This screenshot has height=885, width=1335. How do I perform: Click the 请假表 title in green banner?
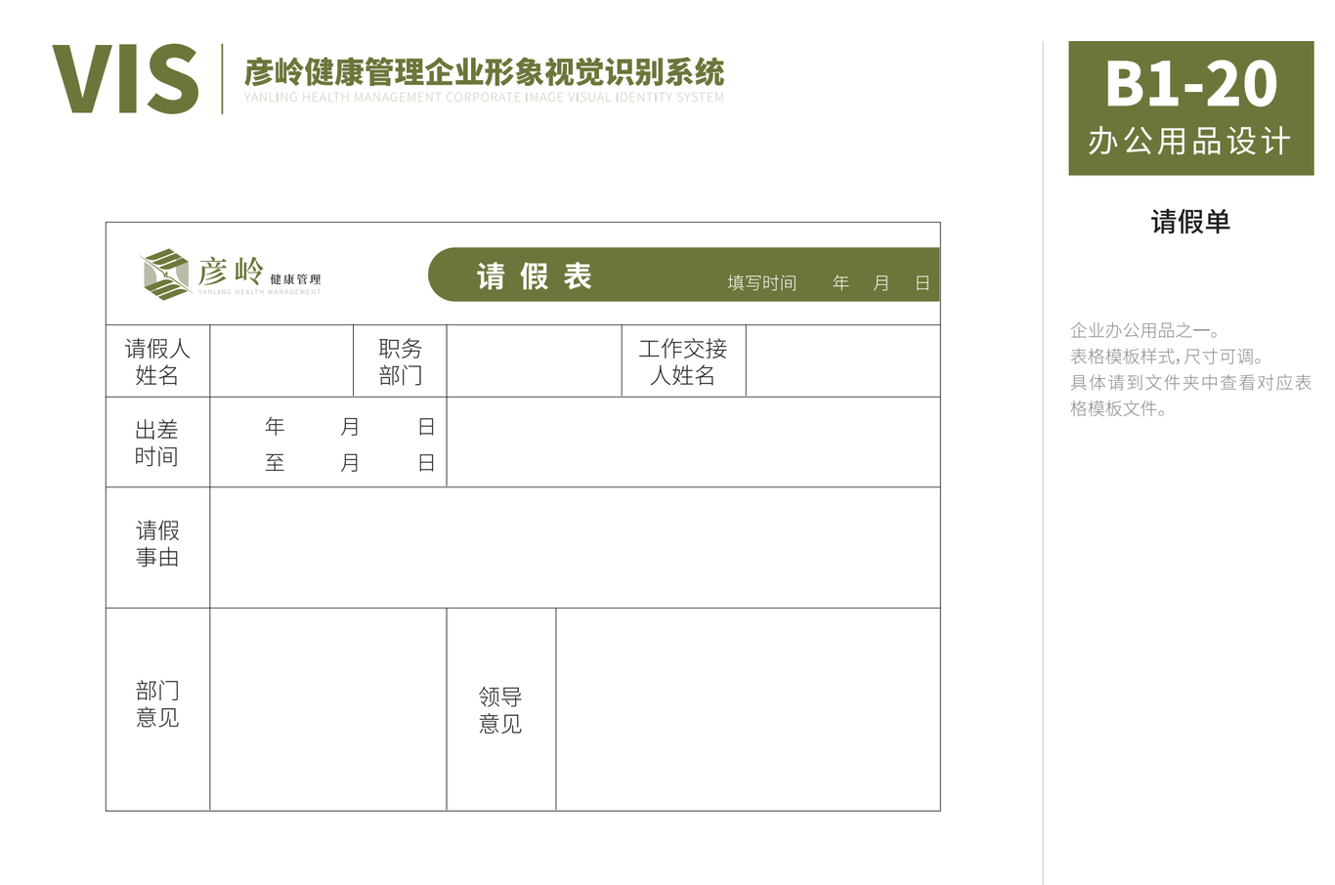coord(535,276)
